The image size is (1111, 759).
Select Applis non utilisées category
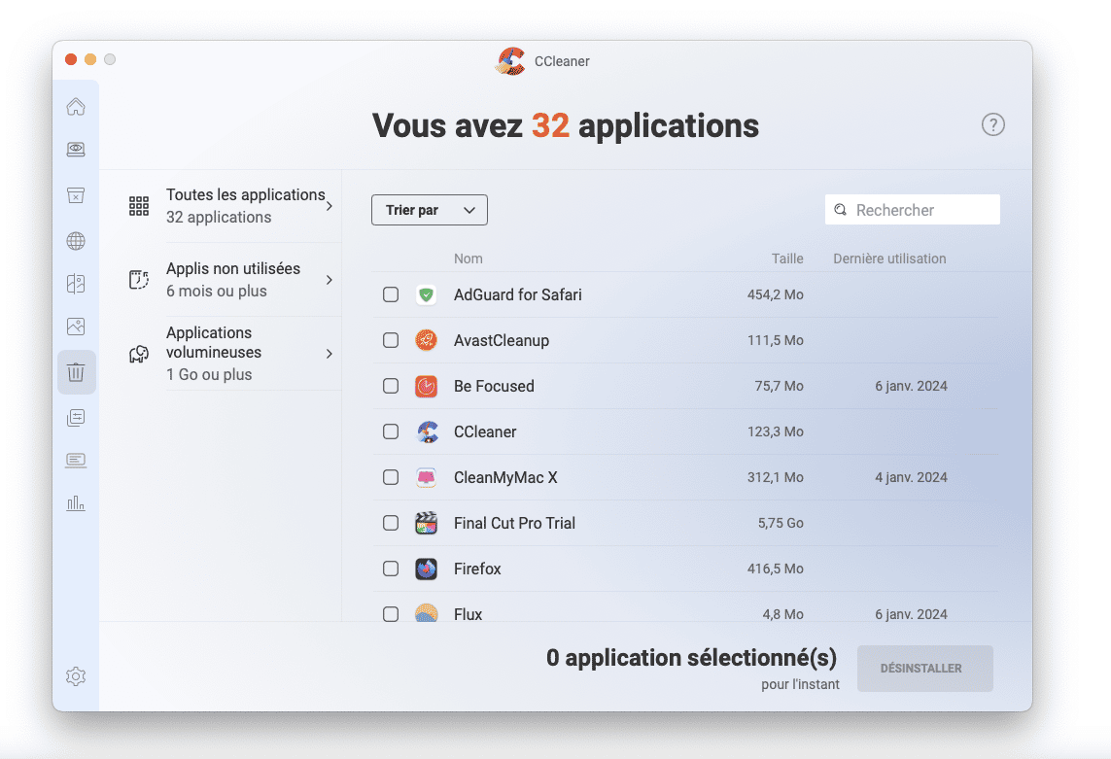click(x=231, y=280)
